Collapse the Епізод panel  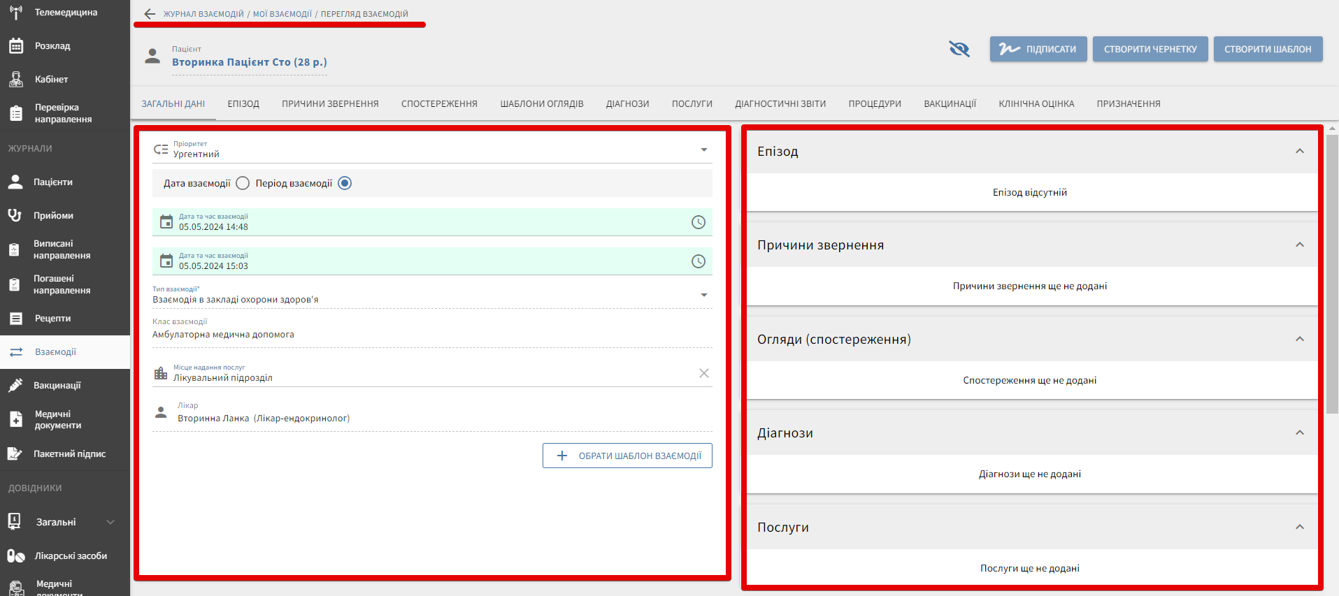point(1299,152)
